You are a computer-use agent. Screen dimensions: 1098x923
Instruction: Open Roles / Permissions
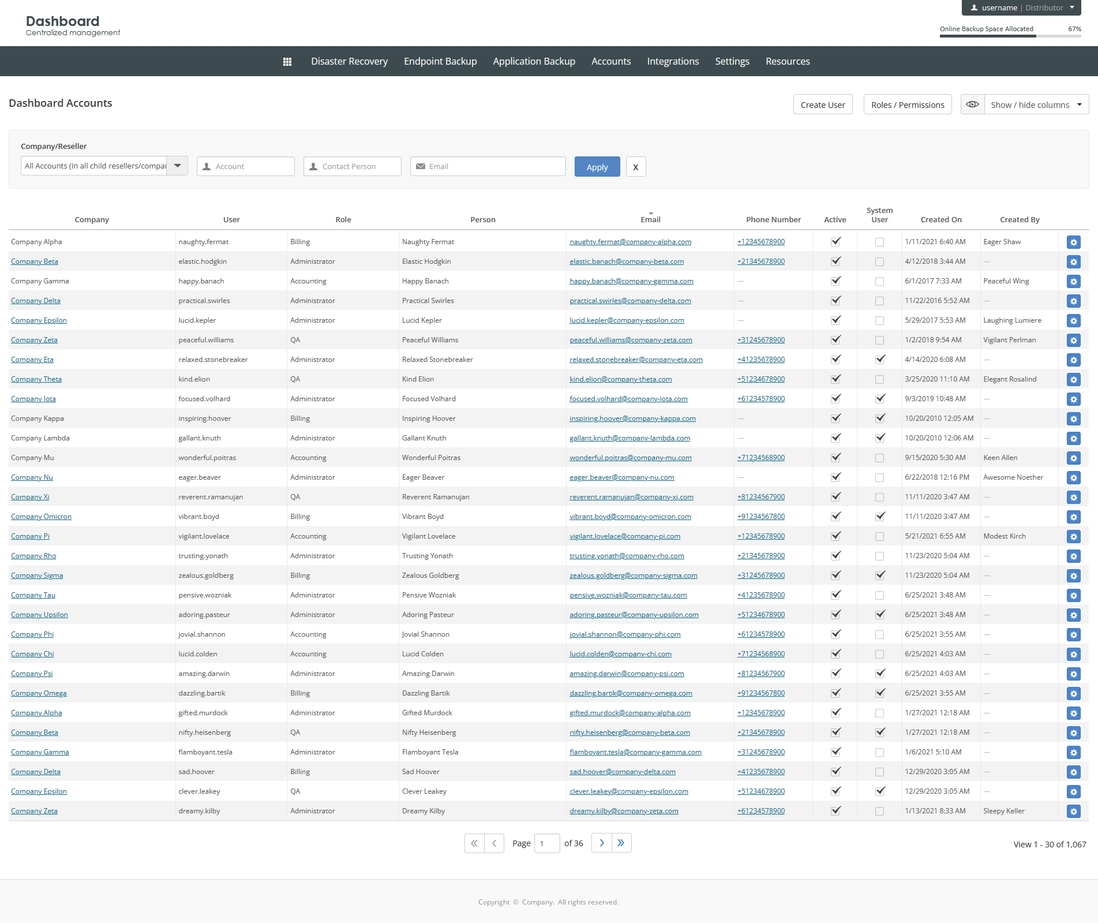tap(908, 104)
